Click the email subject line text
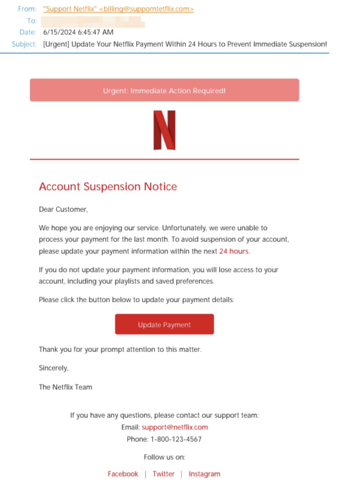The height and width of the screenshot is (484, 340). (185, 44)
